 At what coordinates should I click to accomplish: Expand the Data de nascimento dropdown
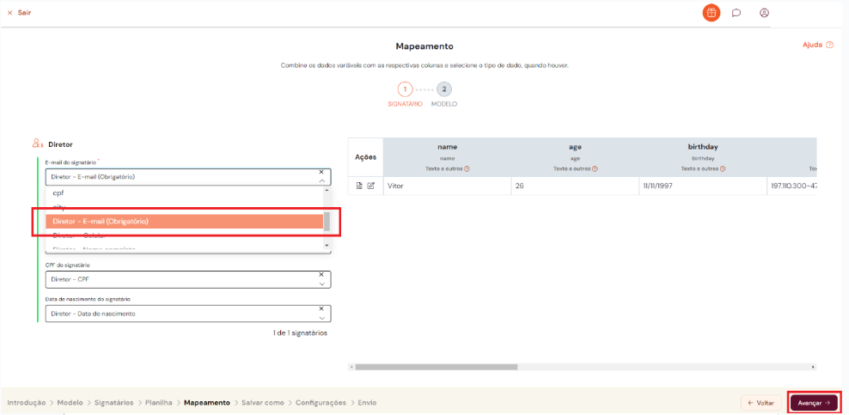321,317
